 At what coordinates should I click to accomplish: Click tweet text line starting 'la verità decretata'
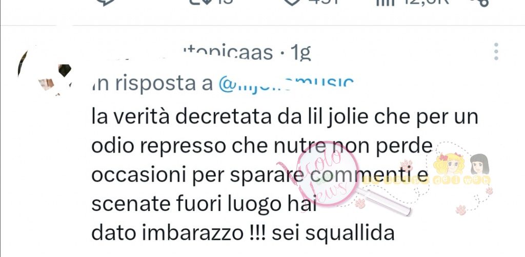tap(285, 117)
